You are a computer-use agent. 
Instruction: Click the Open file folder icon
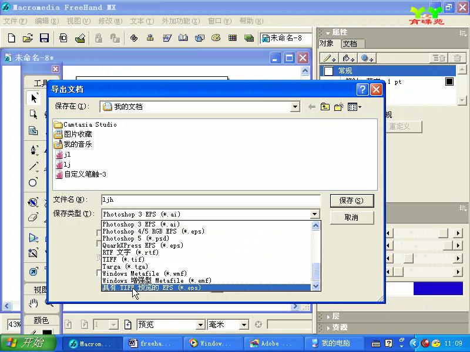[28, 38]
